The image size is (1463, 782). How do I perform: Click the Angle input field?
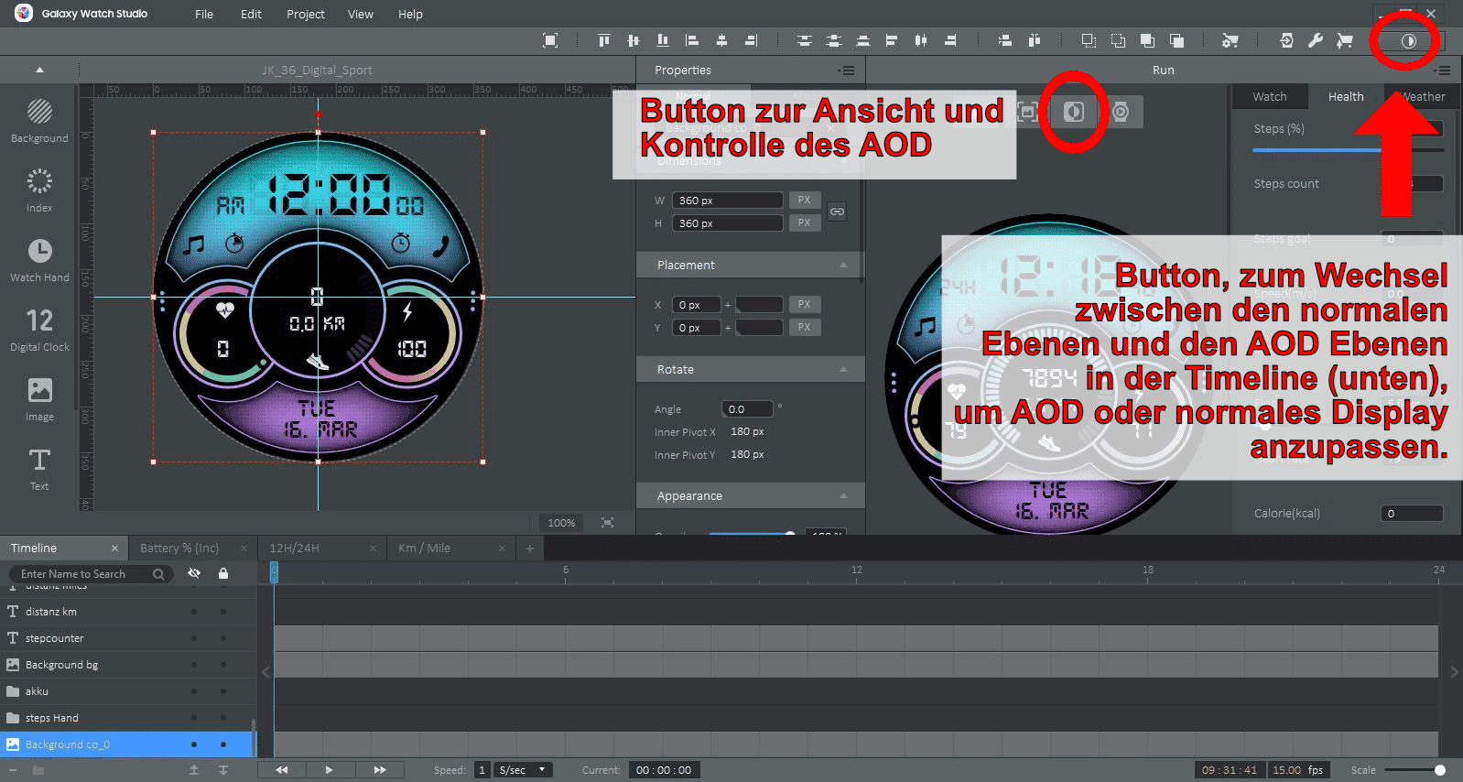point(747,409)
